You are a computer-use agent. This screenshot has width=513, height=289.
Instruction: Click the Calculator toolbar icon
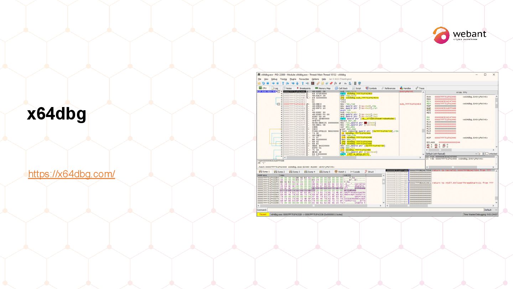coord(355,83)
